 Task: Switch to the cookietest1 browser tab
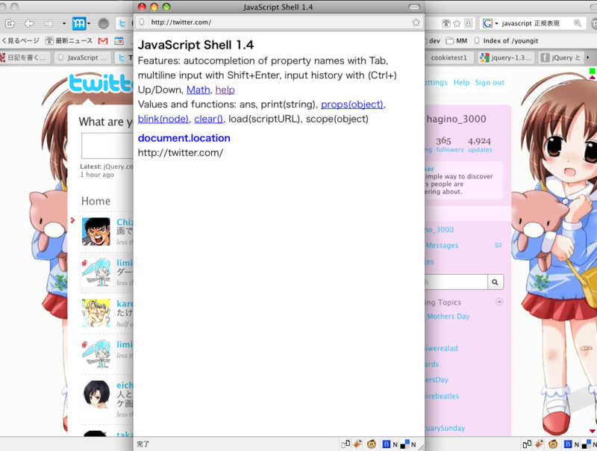click(449, 57)
